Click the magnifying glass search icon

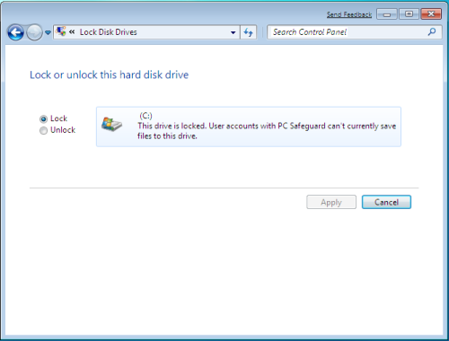pyautogui.click(x=432, y=31)
